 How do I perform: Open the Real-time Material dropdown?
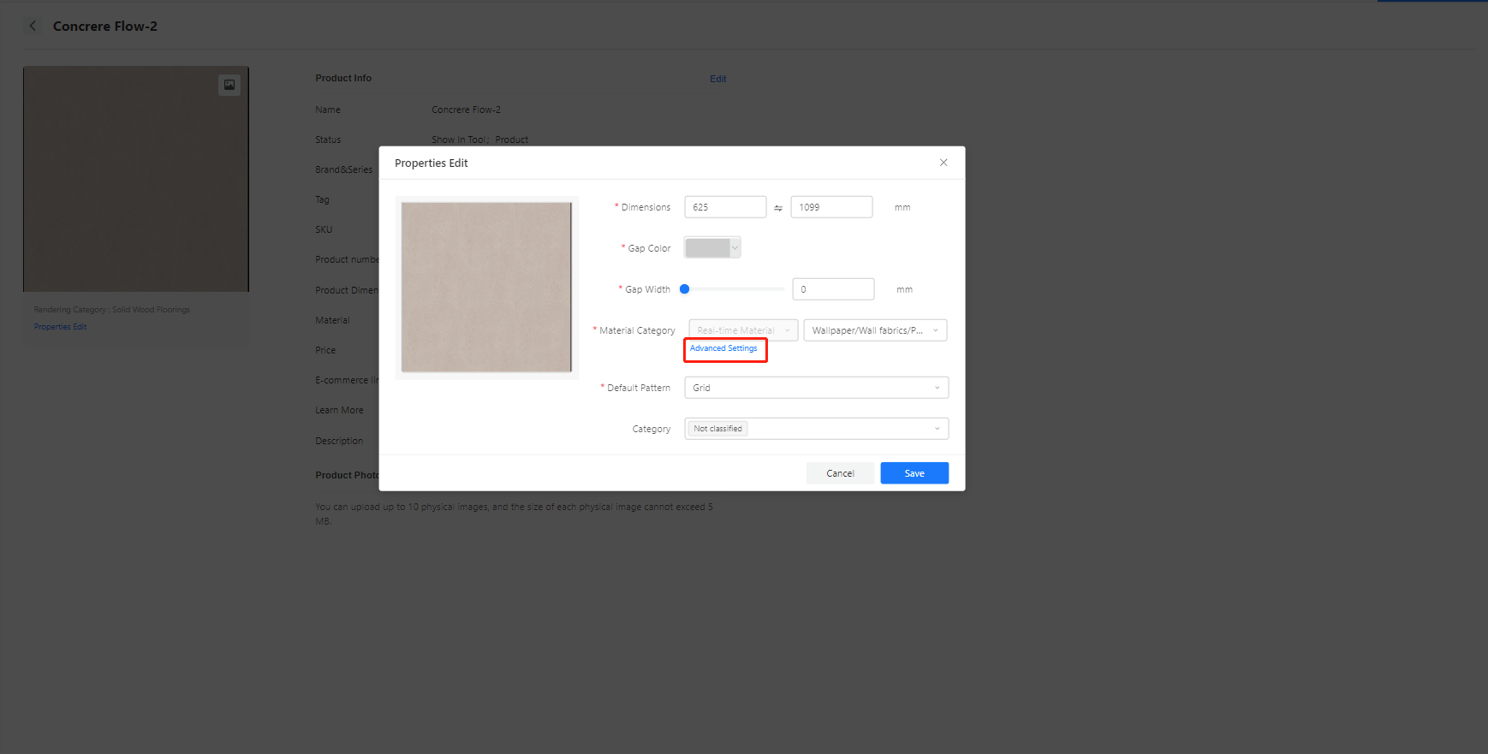[742, 330]
